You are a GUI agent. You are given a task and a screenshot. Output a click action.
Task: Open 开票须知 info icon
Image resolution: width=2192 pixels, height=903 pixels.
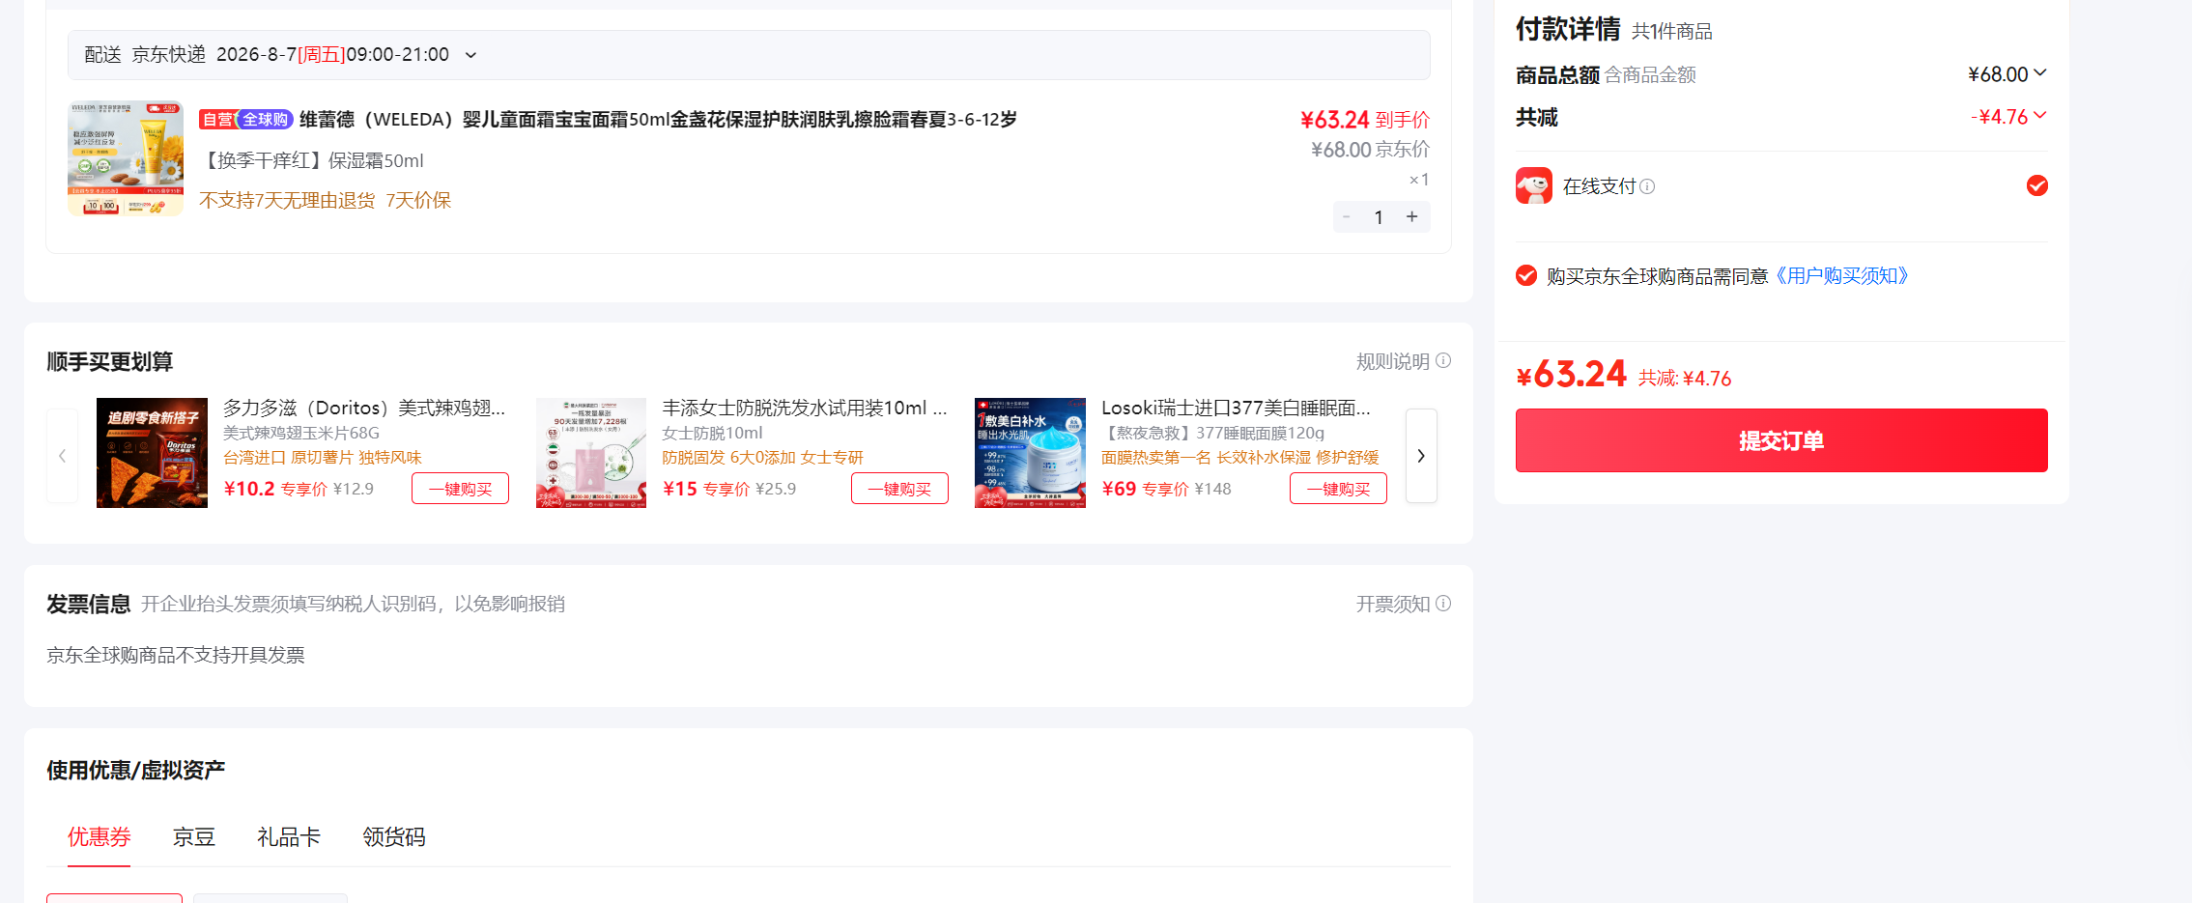[1443, 604]
